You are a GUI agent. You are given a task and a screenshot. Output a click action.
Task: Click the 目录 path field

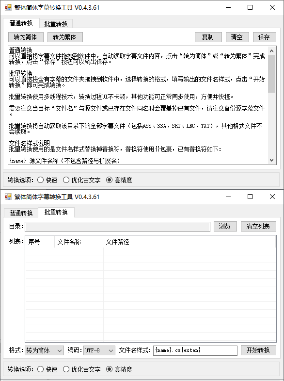tap(117, 227)
